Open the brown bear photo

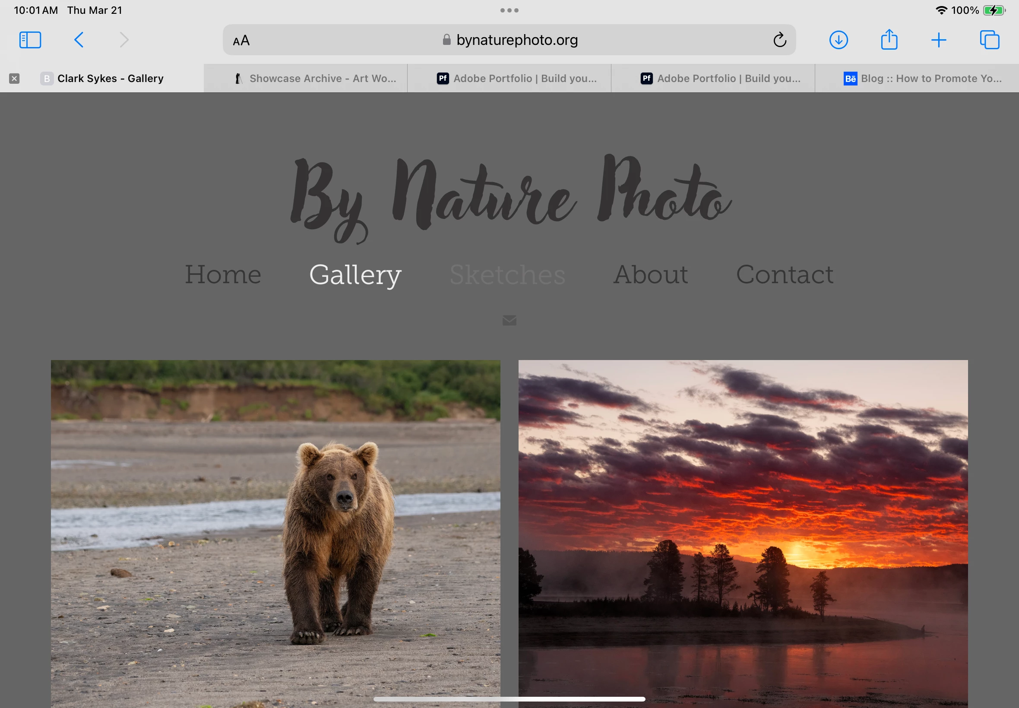coord(275,532)
